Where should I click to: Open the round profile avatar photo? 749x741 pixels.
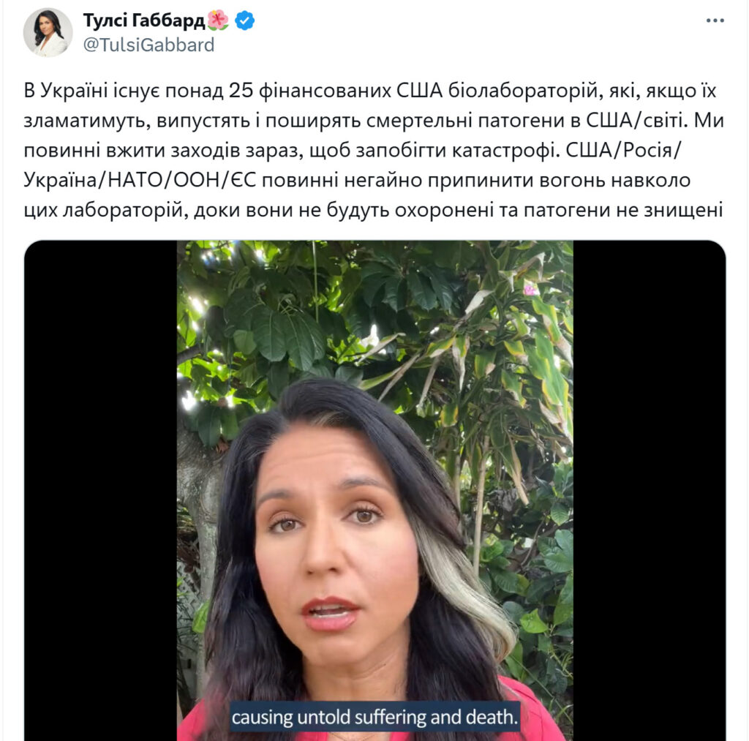48,32
